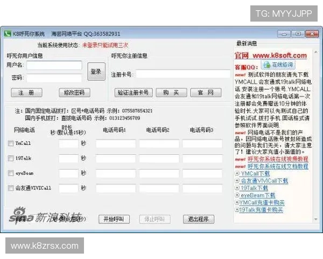
Task: Click YmCall 电话号码3 field
Action: click(202, 144)
